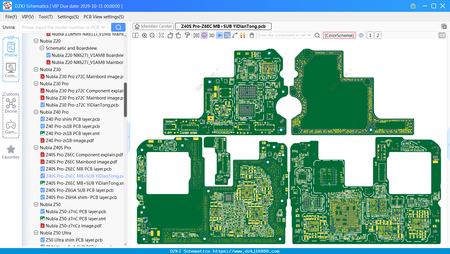Fit the board to the screen
450x254 pixels.
pyautogui.click(x=161, y=35)
